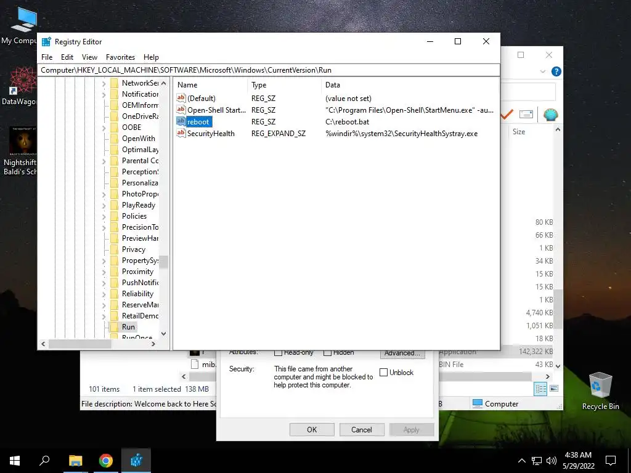
Task: Expand the PushNotific tree node
Action: (104, 283)
